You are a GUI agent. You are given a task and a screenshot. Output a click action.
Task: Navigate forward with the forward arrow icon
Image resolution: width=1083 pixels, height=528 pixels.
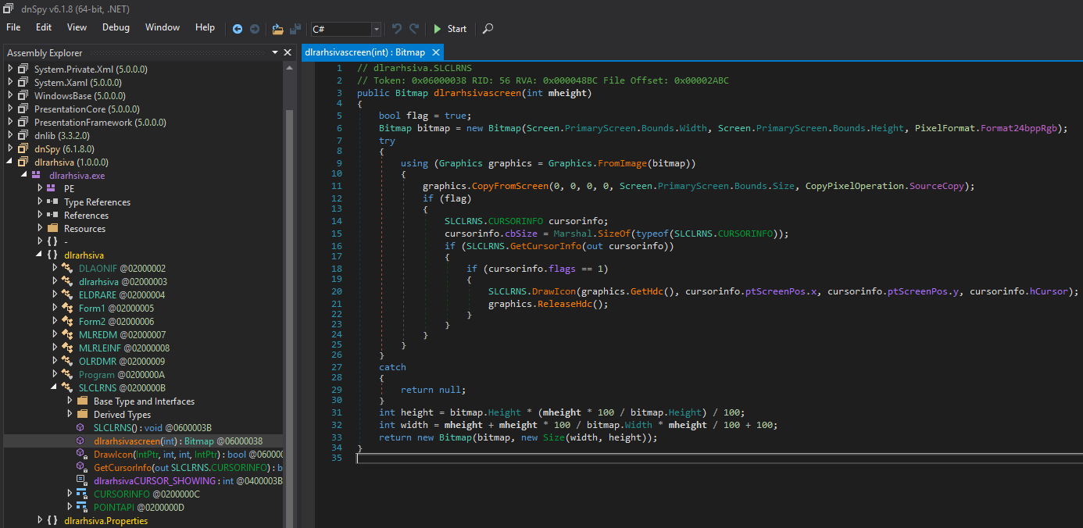point(254,29)
